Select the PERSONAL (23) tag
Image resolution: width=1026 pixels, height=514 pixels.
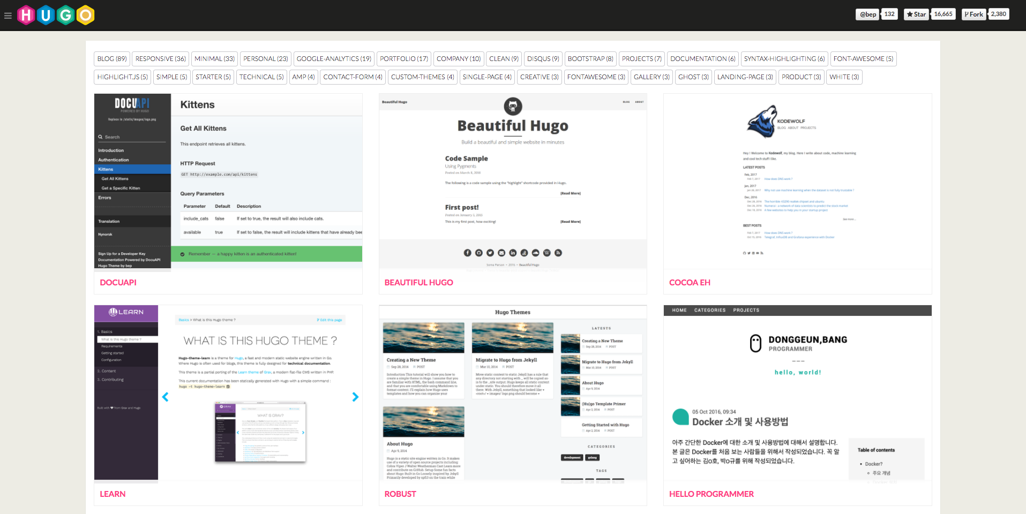[266, 59]
